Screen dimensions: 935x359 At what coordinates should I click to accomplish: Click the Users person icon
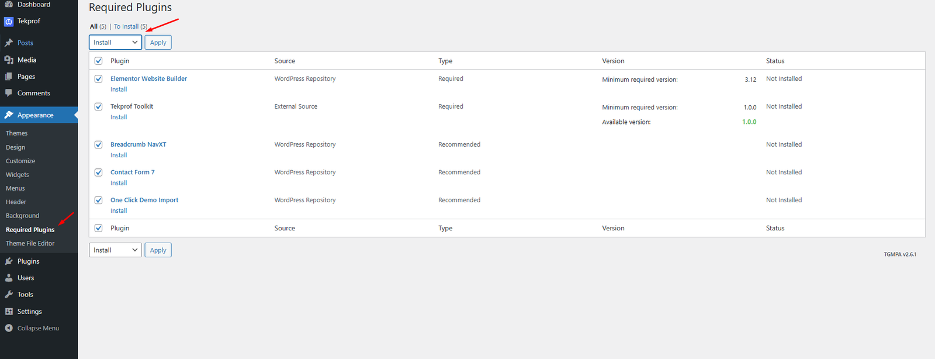coord(9,278)
